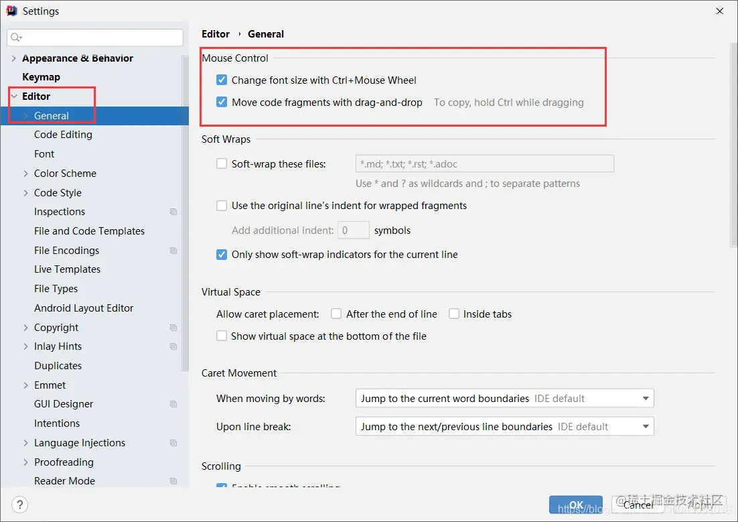Click the IntelliJ logo in the title bar

tap(11, 11)
